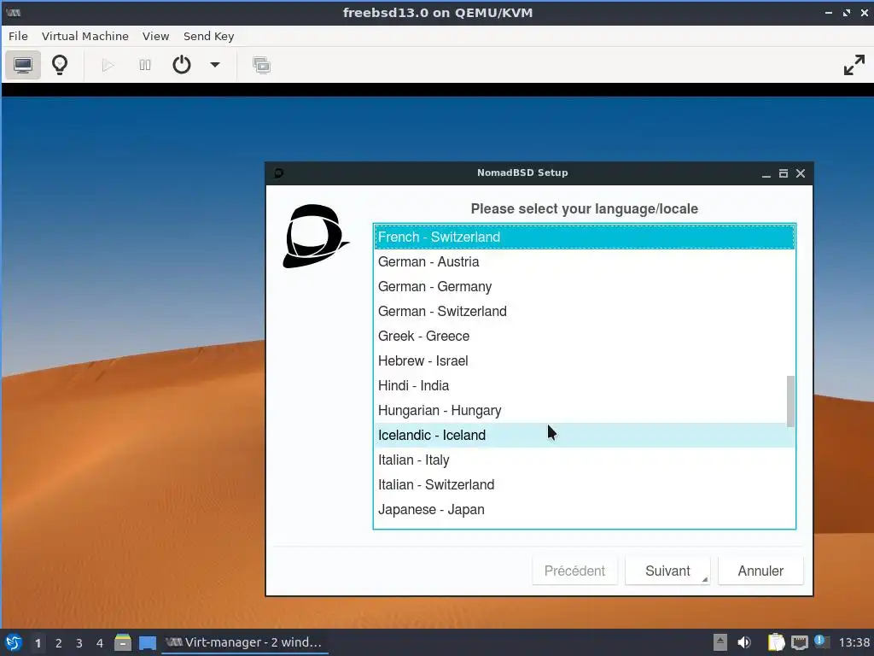Open the Send Key menu
Viewport: 874px width, 656px height.
coord(208,36)
